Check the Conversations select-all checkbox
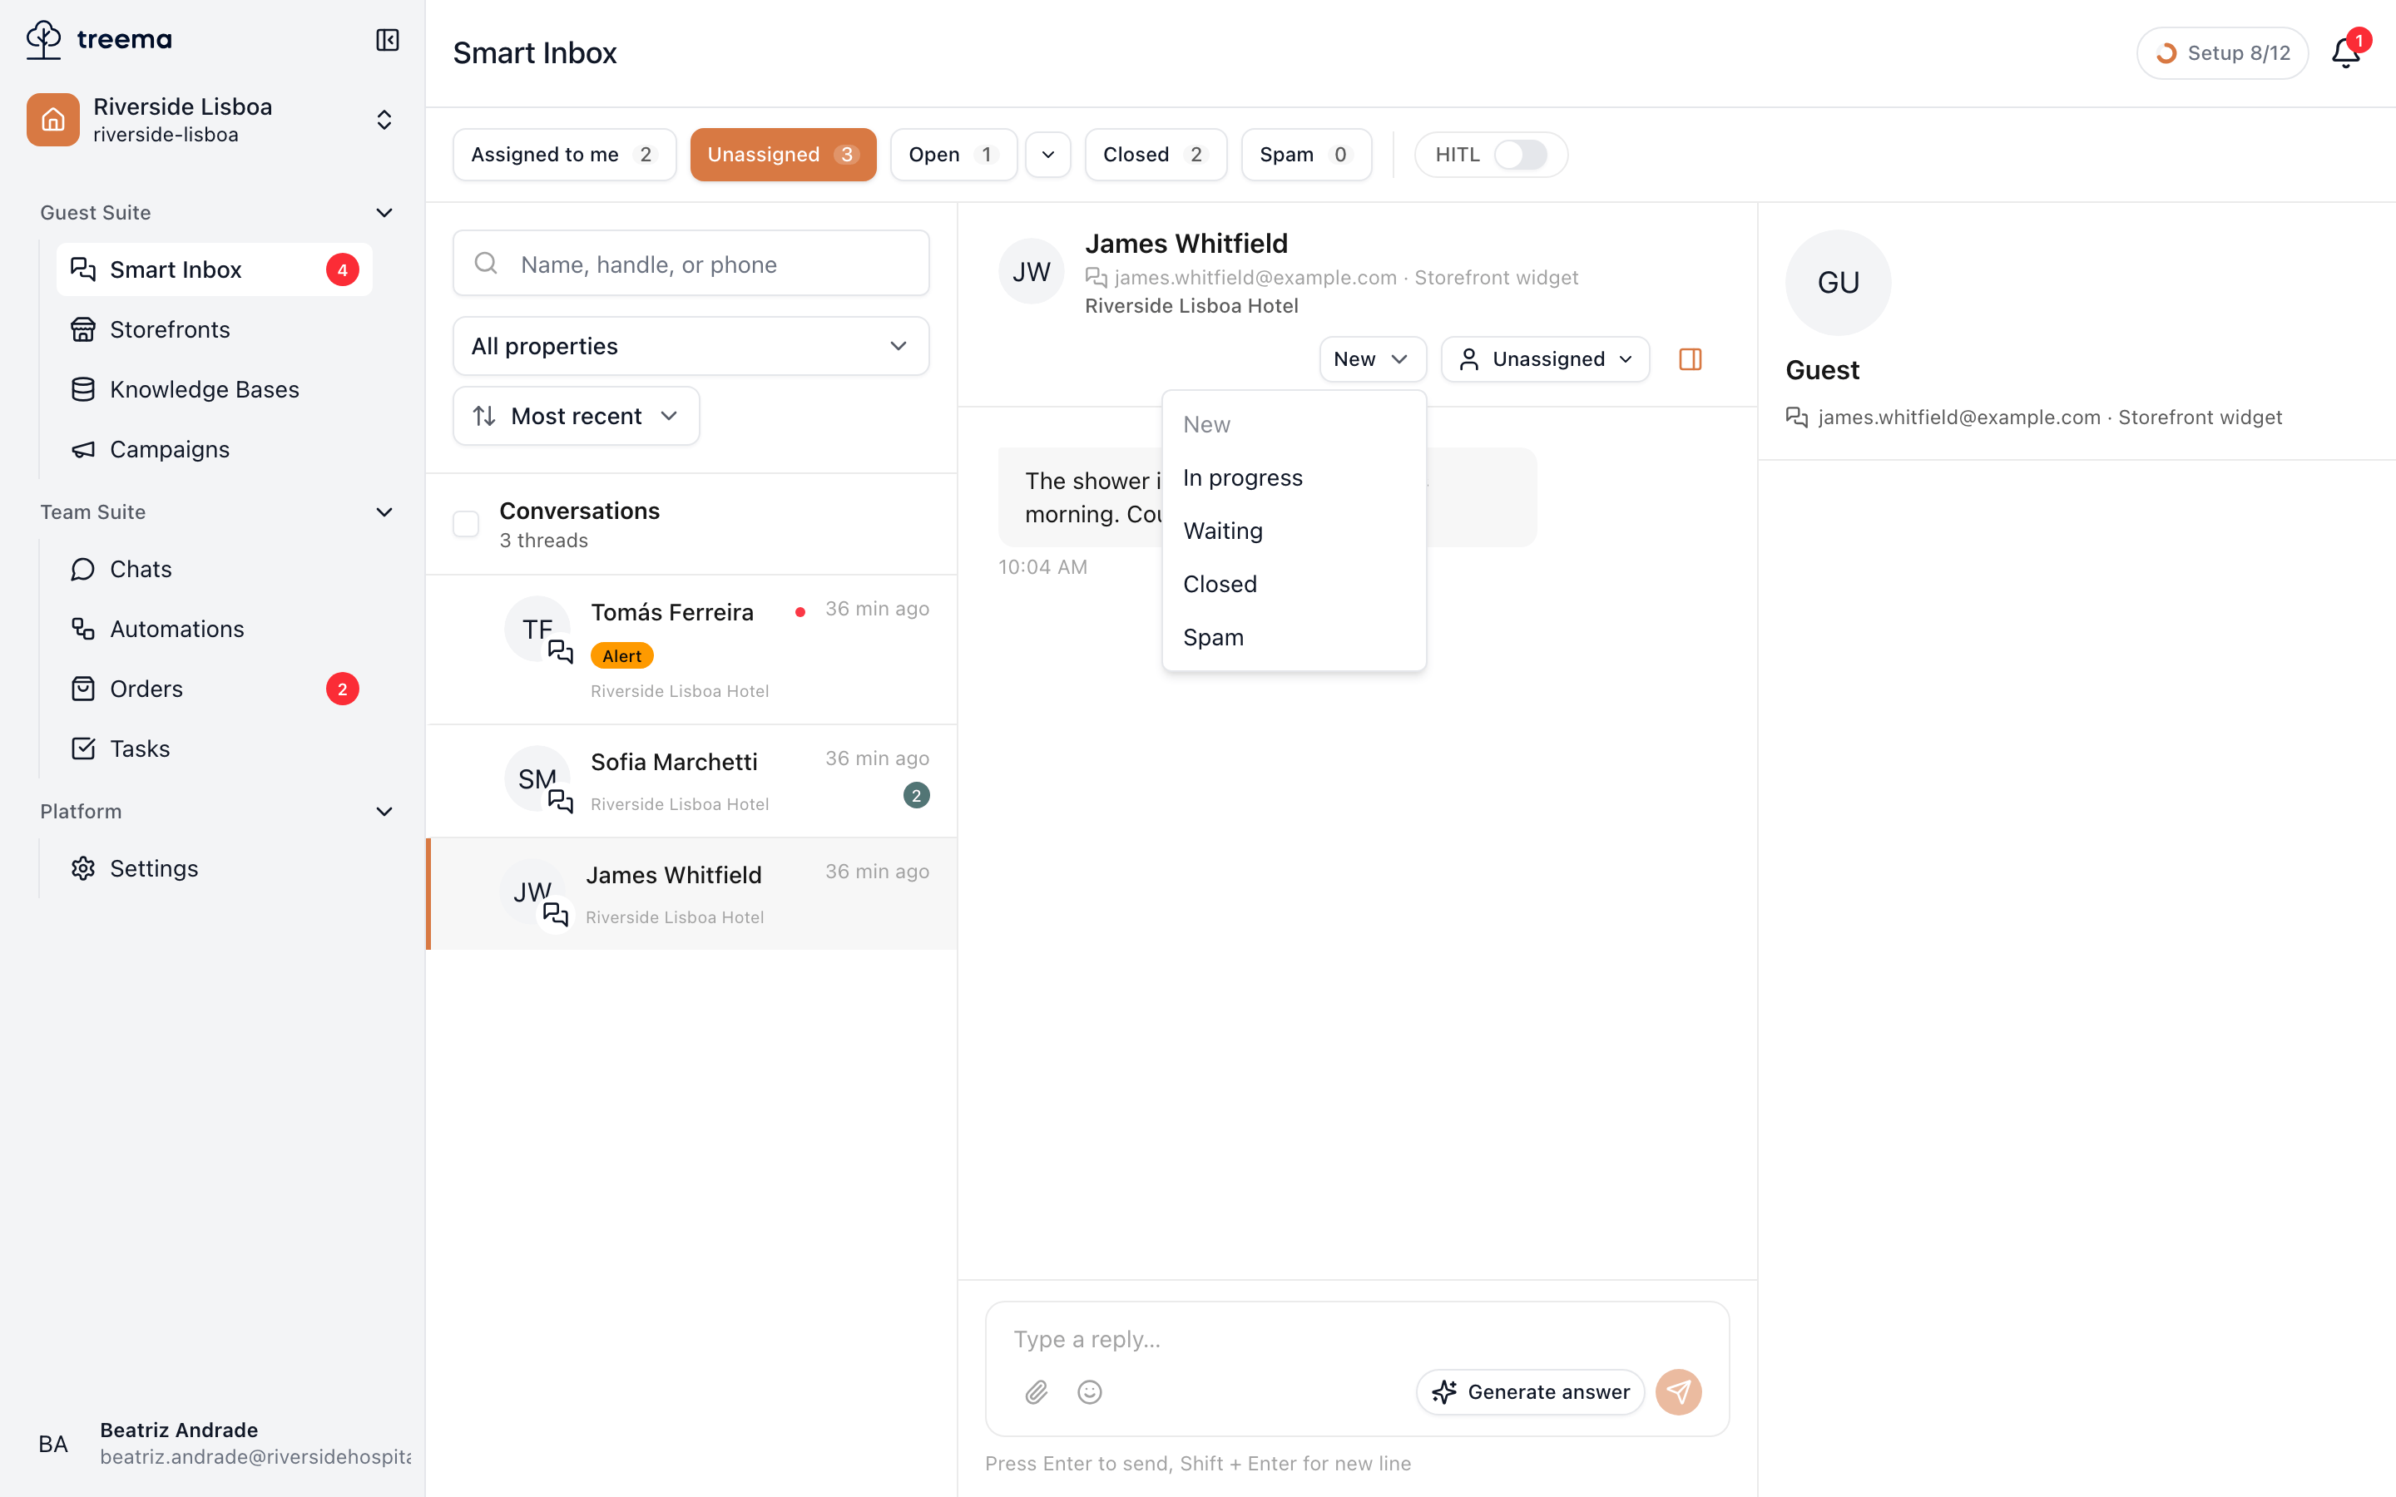Viewport: 2396px width, 1497px height. click(465, 524)
